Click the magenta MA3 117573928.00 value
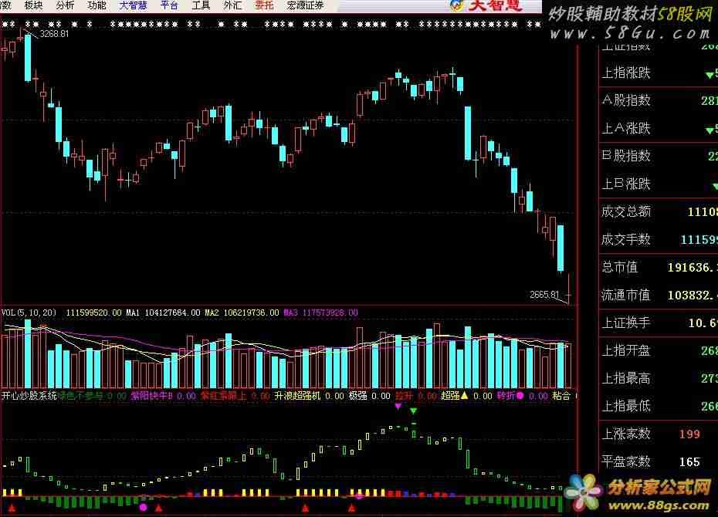Screen dimensions: 718x517 click(321, 313)
